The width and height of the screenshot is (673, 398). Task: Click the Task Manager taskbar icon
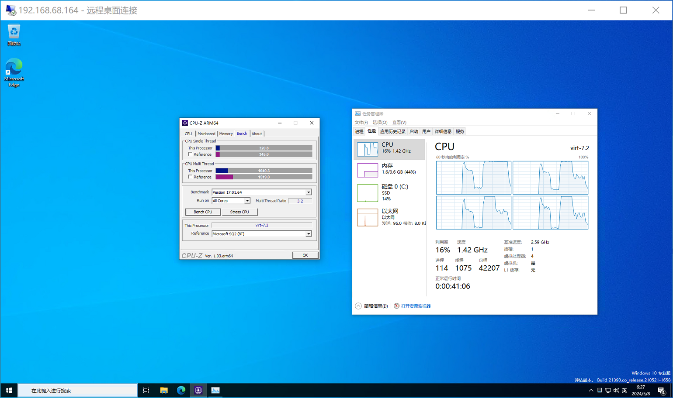click(x=215, y=391)
